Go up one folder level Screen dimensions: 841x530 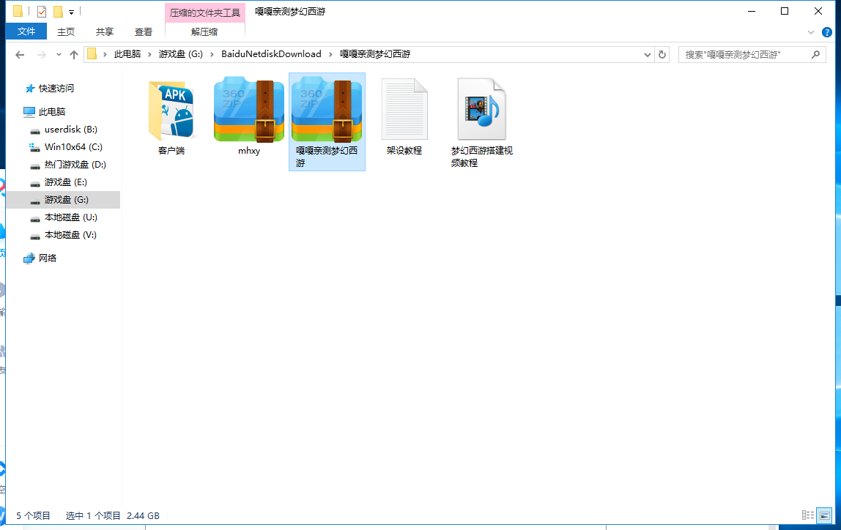pyautogui.click(x=74, y=55)
